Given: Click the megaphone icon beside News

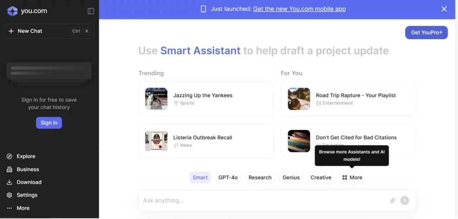Looking at the screenshot, I should click(175, 145).
